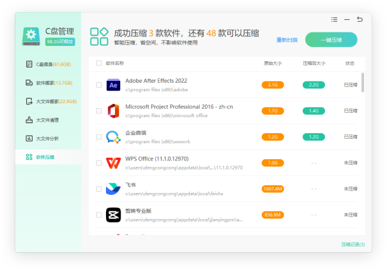387x270 pixels.
Task: Click the 原始大小 column header
Action: [273, 63]
